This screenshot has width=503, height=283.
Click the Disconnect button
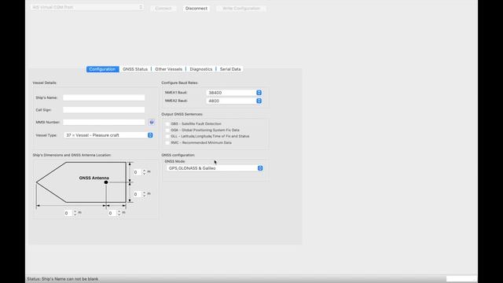click(196, 9)
